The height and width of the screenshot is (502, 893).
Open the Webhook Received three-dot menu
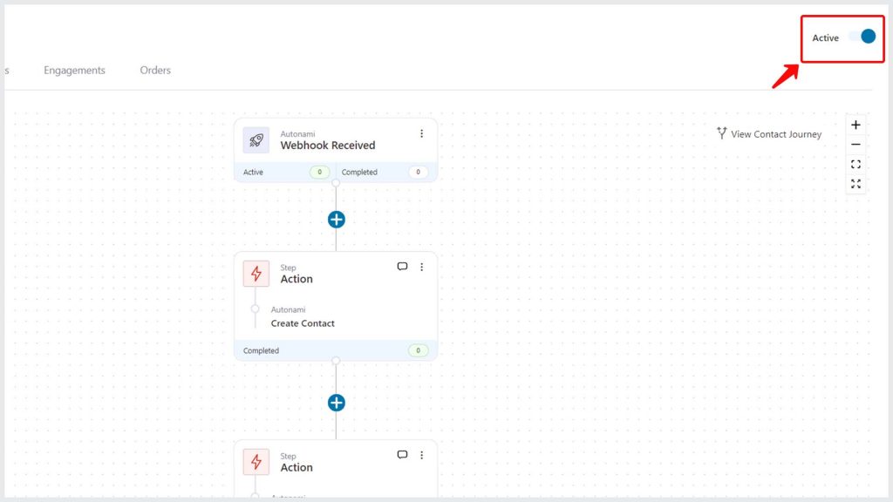(421, 133)
